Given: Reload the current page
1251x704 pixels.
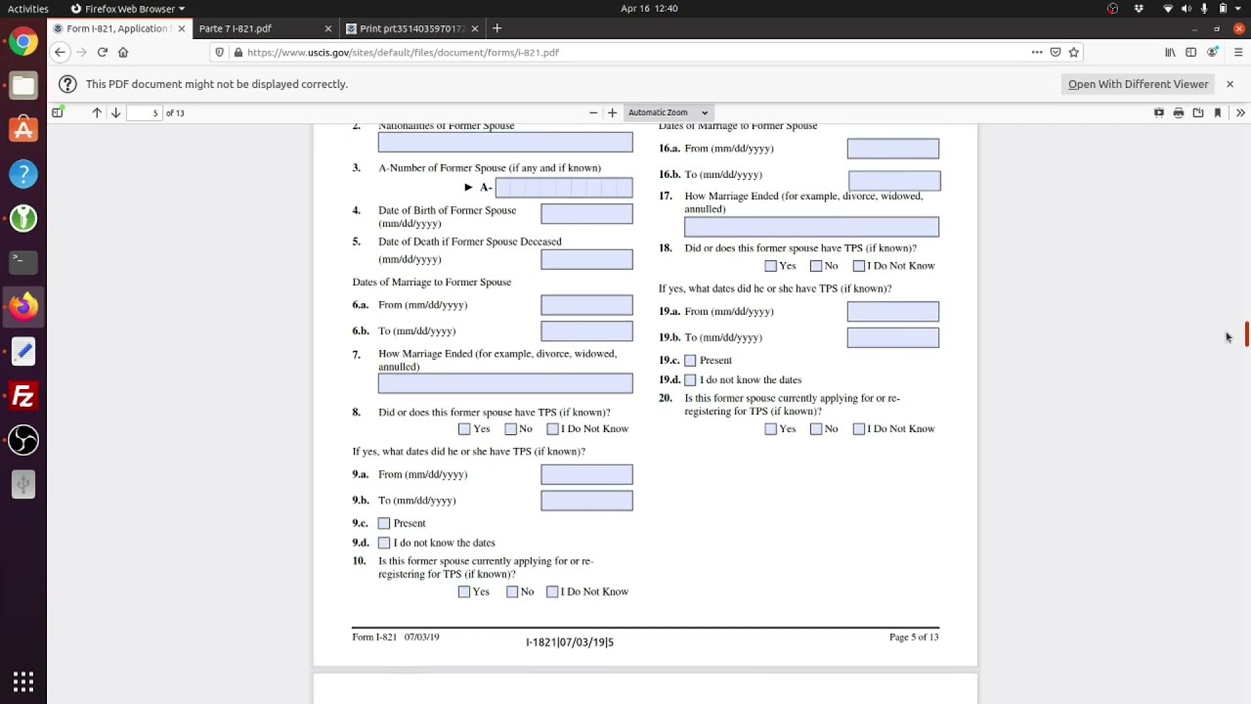Looking at the screenshot, I should coord(102,52).
